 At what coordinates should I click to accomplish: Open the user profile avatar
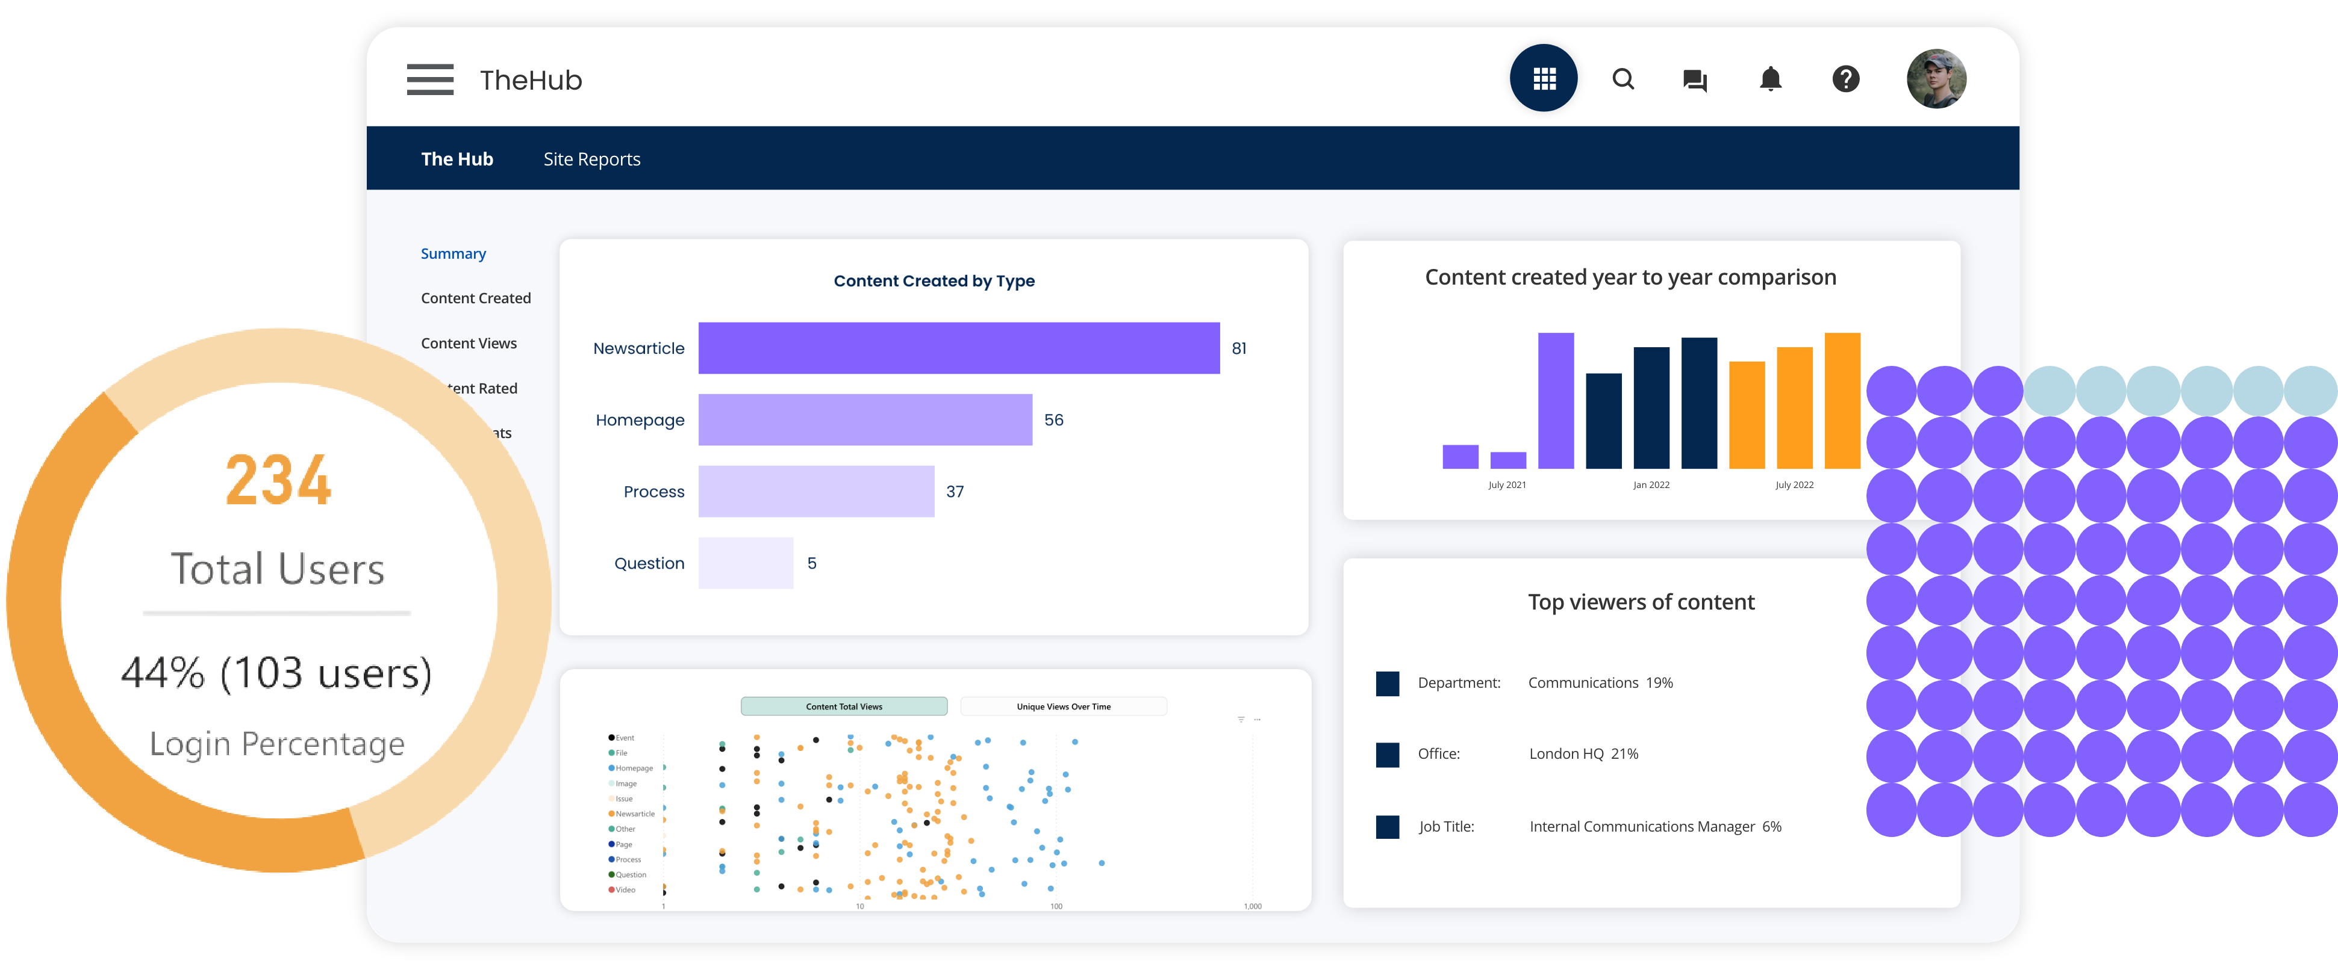click(1936, 80)
